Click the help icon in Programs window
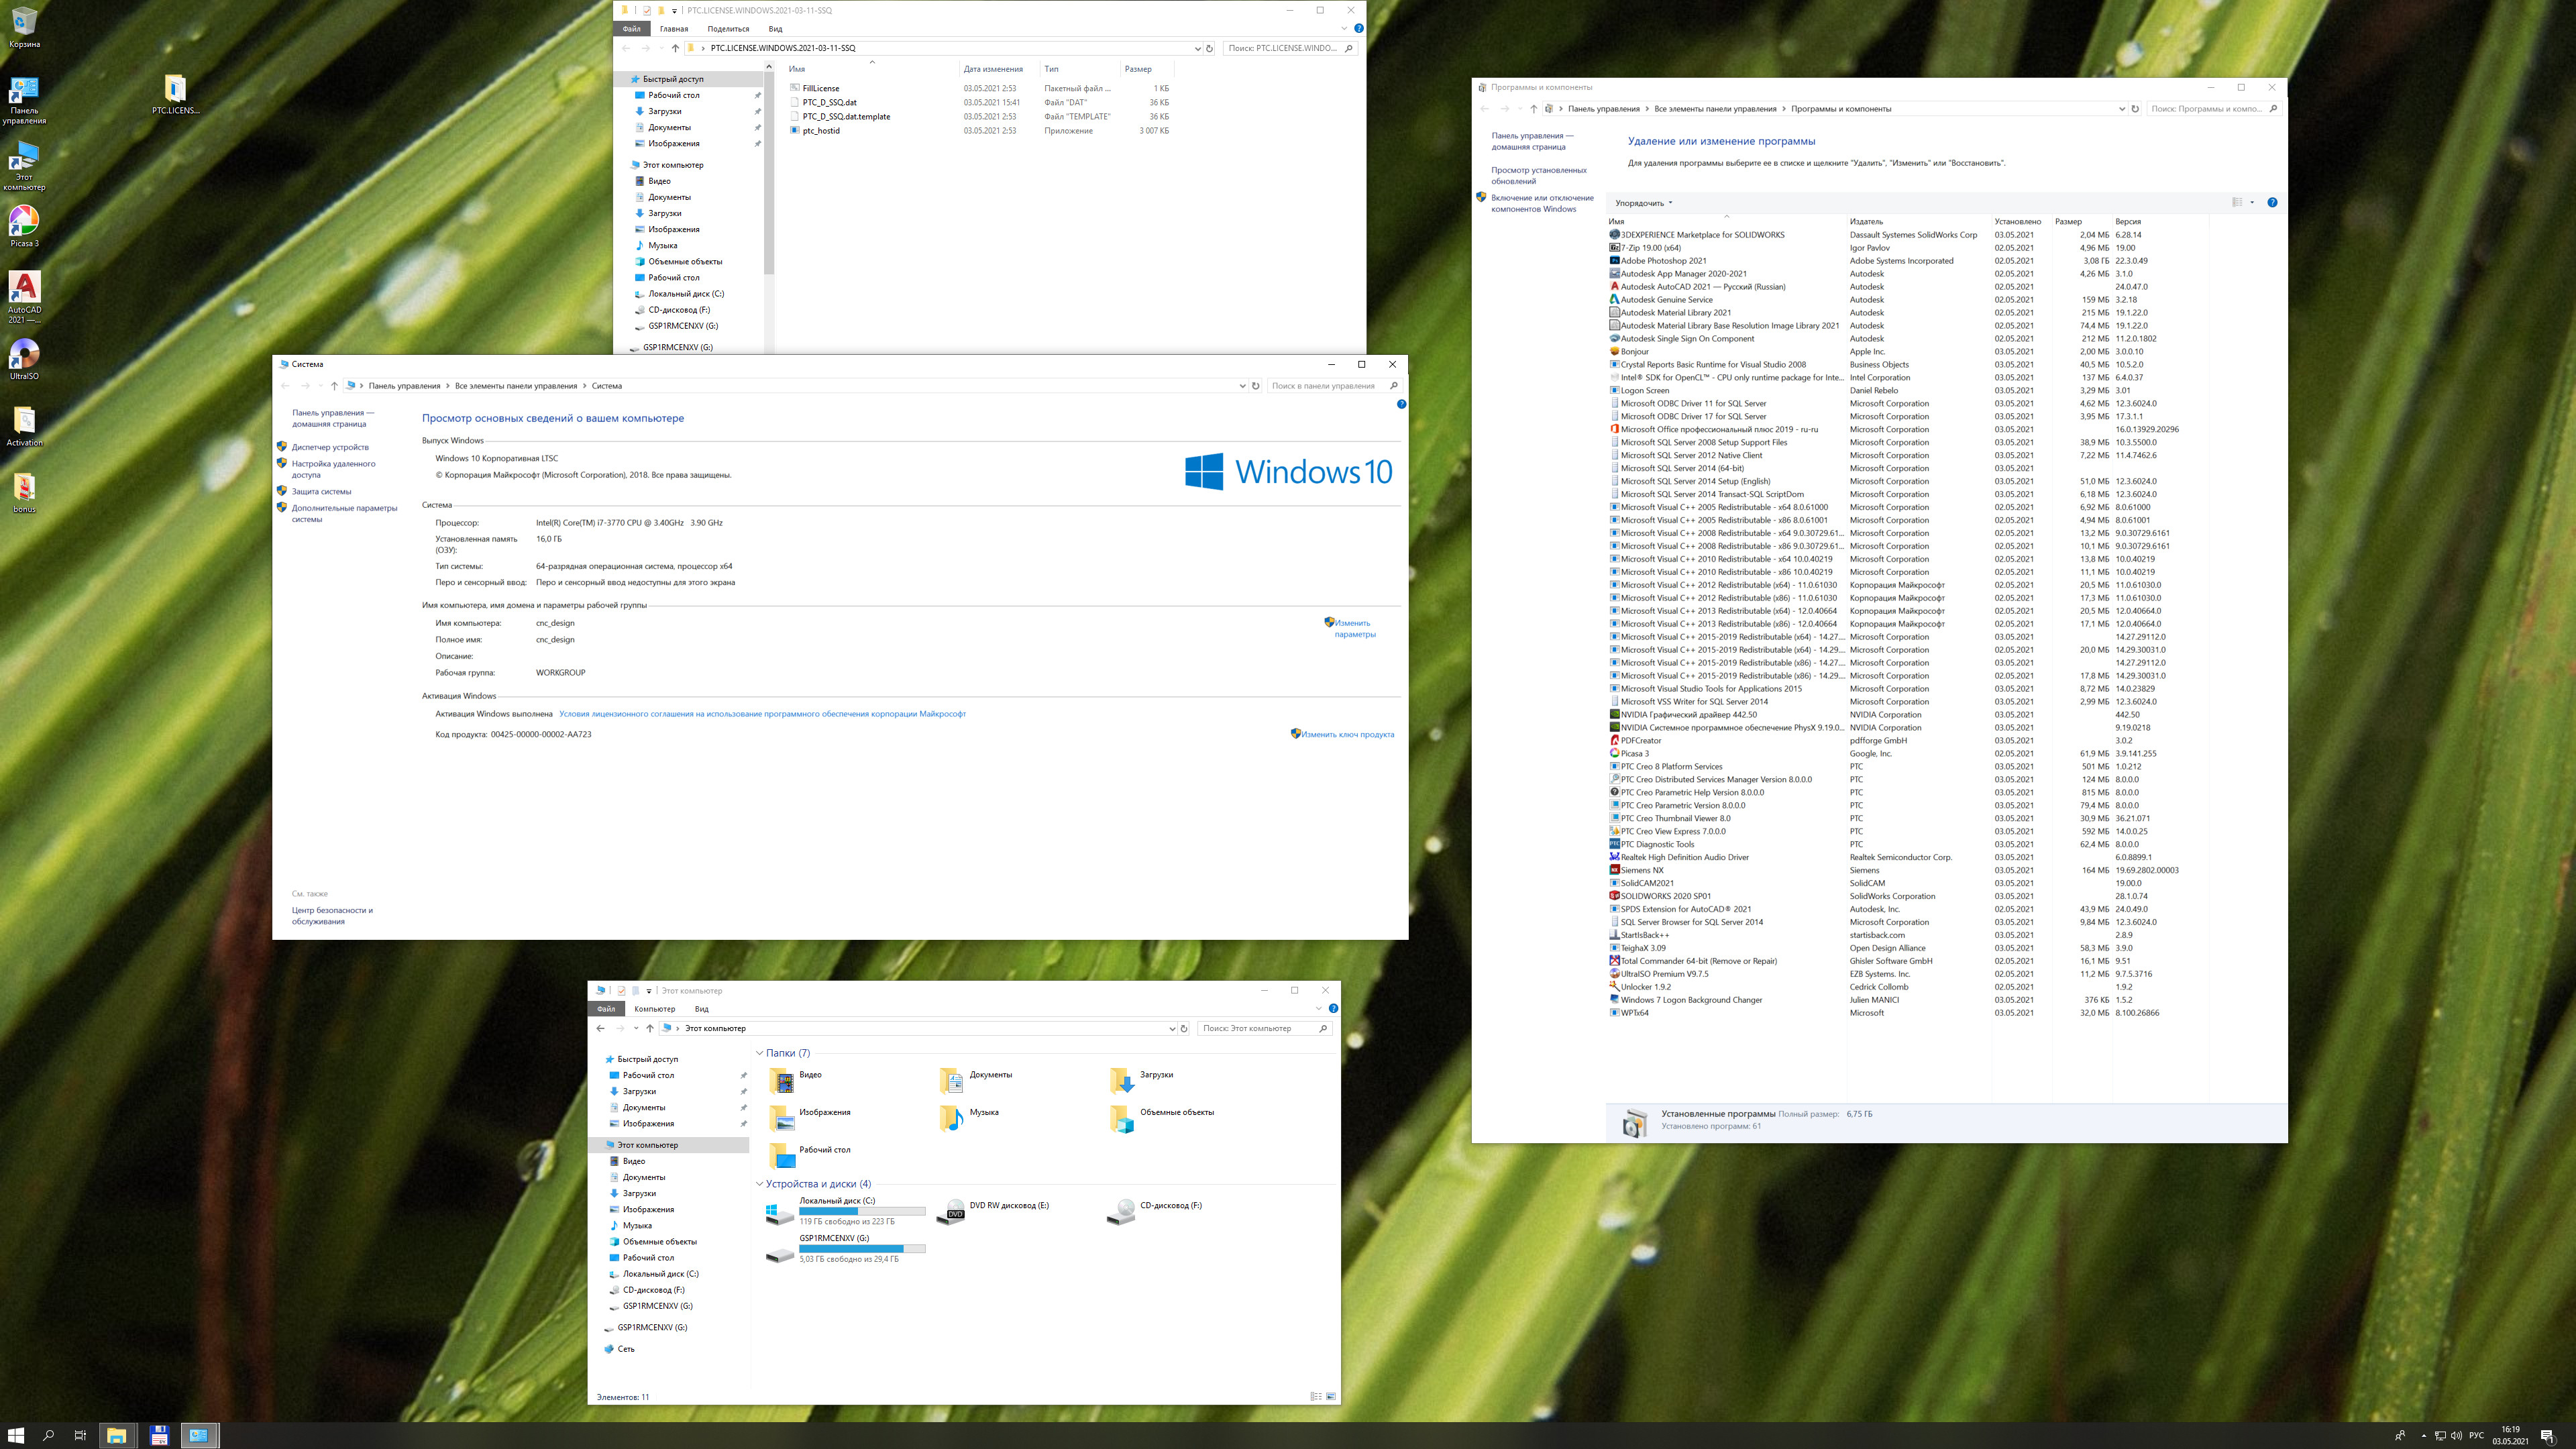 [2272, 203]
